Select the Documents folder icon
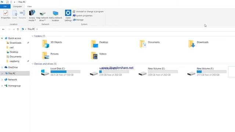The image size is (235, 132). (143, 44)
